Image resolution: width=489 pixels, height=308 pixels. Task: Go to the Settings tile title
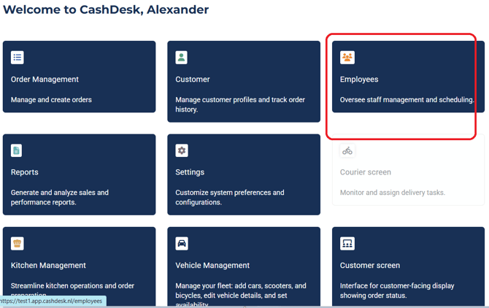pyautogui.click(x=190, y=172)
